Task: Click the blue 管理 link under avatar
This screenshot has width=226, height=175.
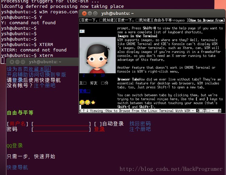Action: [85, 91]
